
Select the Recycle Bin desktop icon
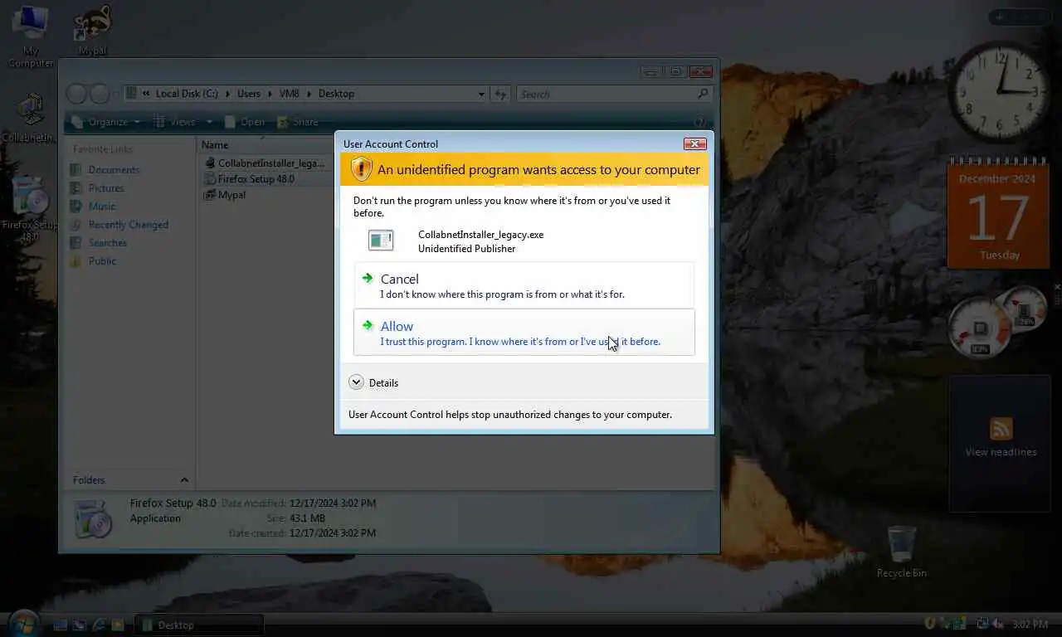(x=901, y=552)
